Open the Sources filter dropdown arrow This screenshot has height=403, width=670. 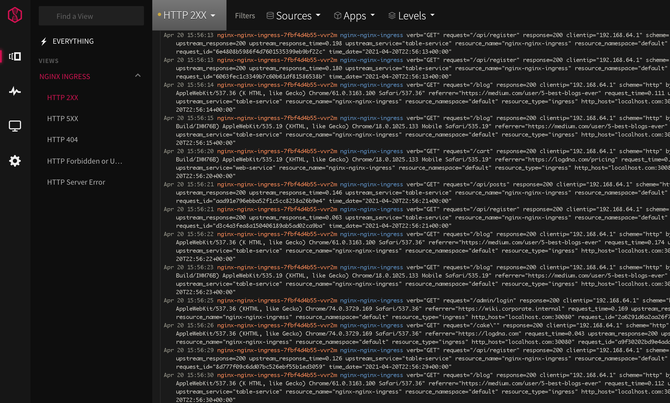(x=318, y=15)
